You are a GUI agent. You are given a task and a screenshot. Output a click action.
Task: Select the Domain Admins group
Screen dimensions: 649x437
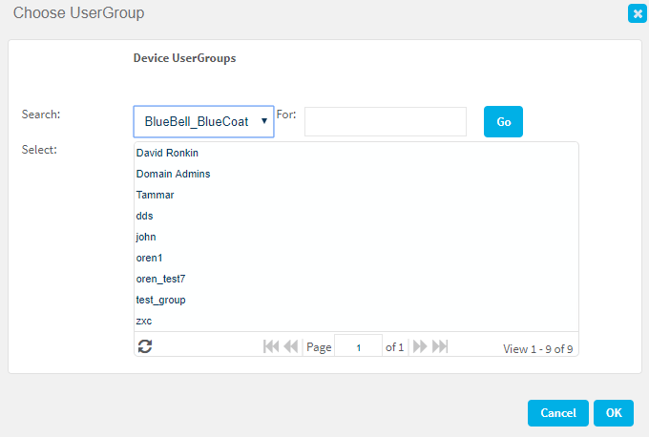(x=173, y=174)
